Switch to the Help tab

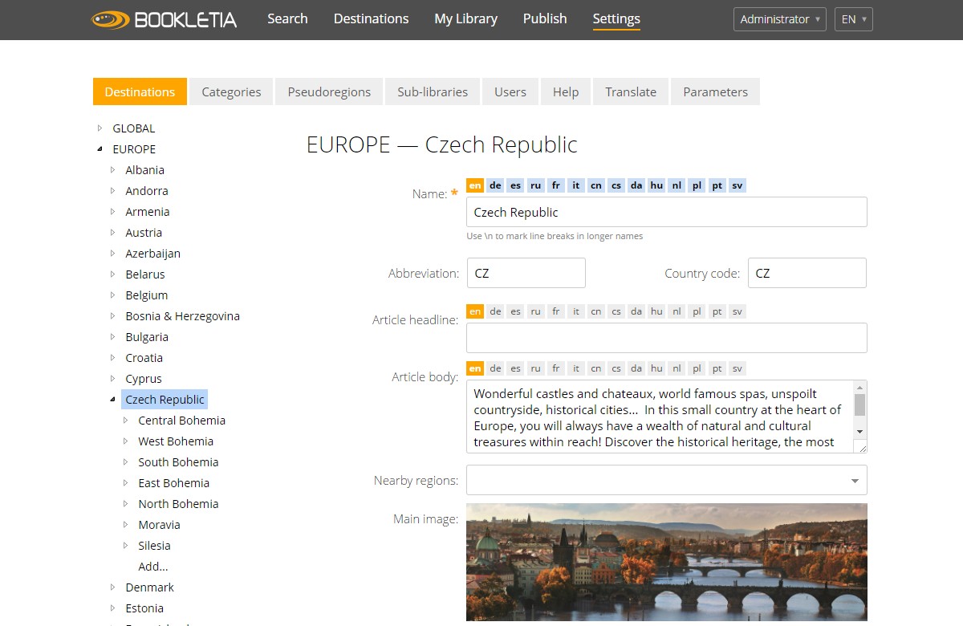[x=566, y=91]
